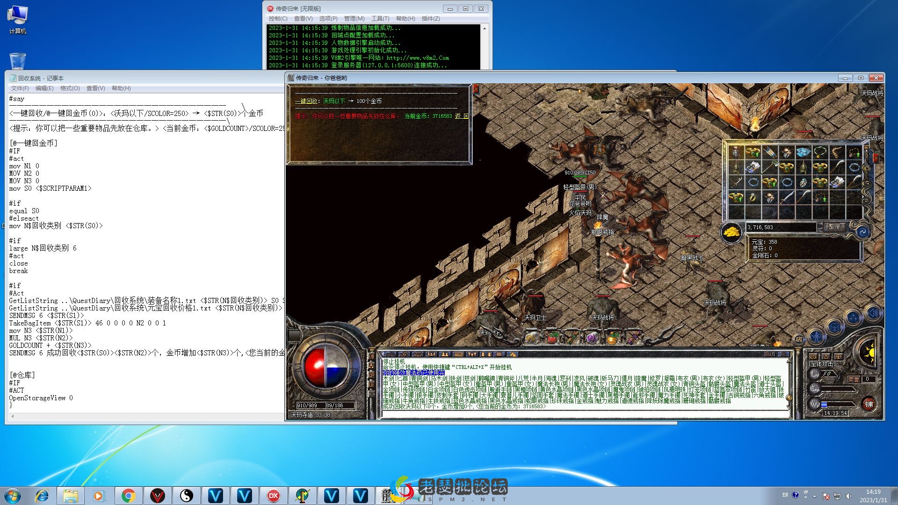Image resolution: width=898 pixels, height=505 pixels.
Task: Click the 一键回收 link in NPC dialog
Action: point(307,101)
